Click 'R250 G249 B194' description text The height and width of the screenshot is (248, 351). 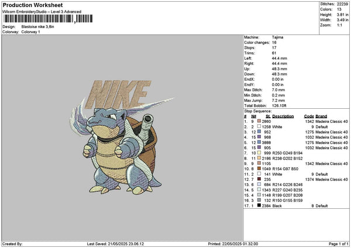pos(287,153)
